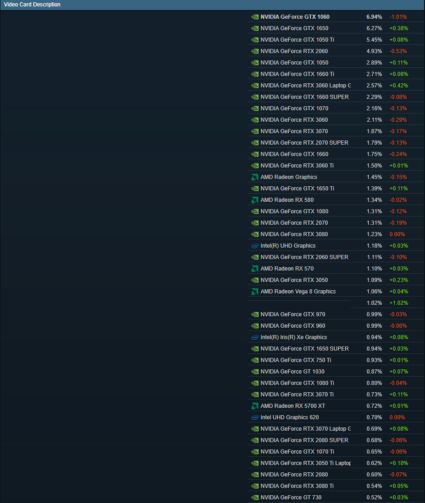Click NVIDIA logo beside GeForce GTX 970
This screenshot has width=425, height=503.
(255, 314)
